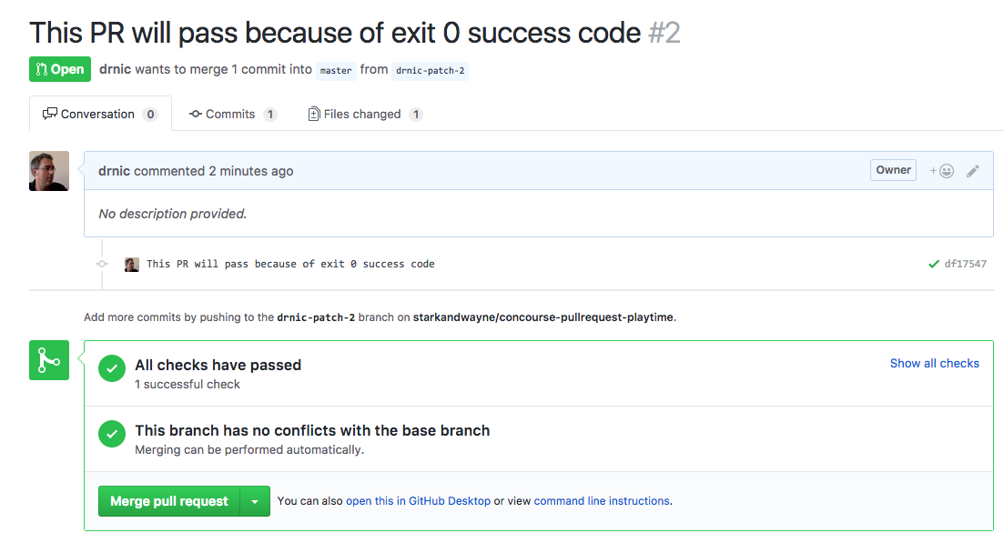Click the master base branch label
The height and width of the screenshot is (543, 1004).
coord(336,70)
